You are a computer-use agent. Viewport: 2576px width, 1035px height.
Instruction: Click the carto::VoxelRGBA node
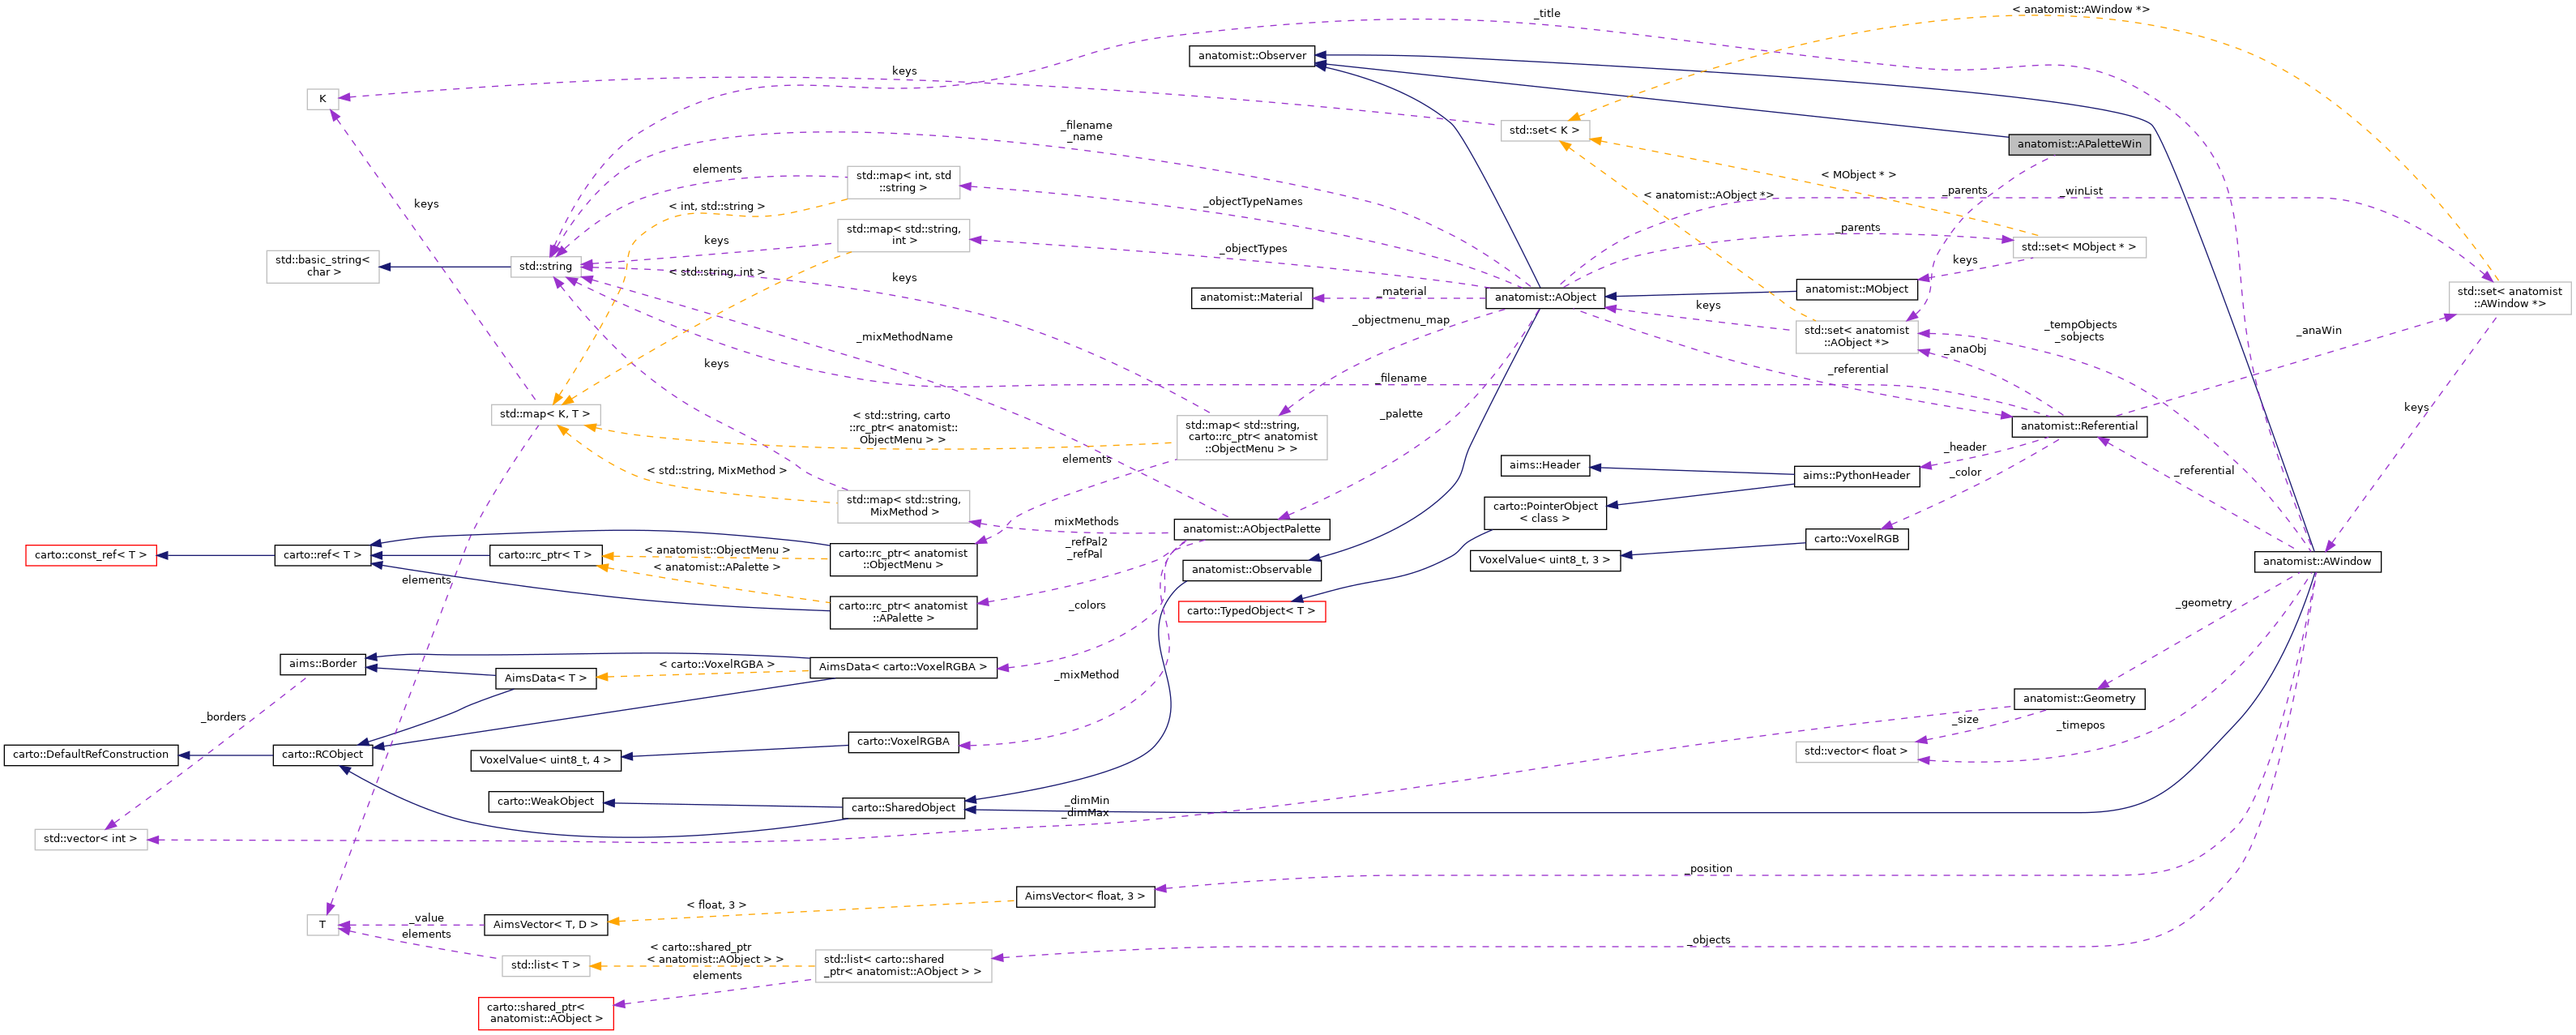[x=903, y=742]
